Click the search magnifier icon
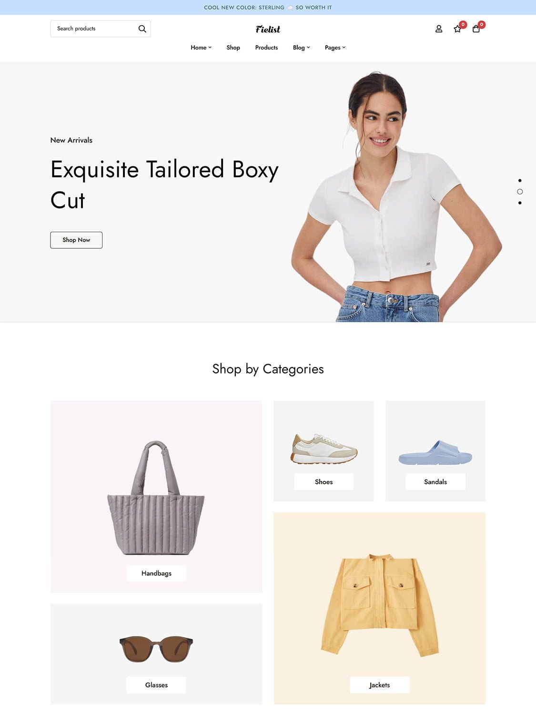 pos(142,29)
